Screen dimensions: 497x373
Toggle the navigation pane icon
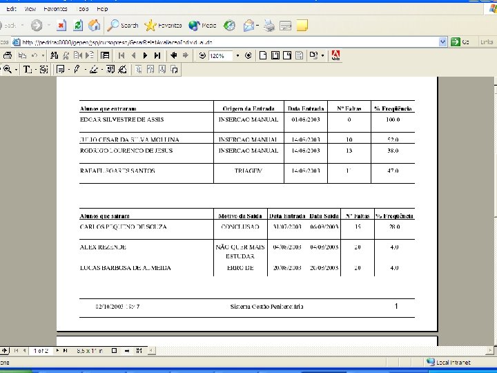click(x=105, y=55)
